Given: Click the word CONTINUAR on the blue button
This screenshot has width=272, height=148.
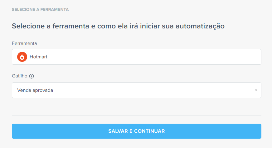Looking at the screenshot, I should click(x=149, y=131).
